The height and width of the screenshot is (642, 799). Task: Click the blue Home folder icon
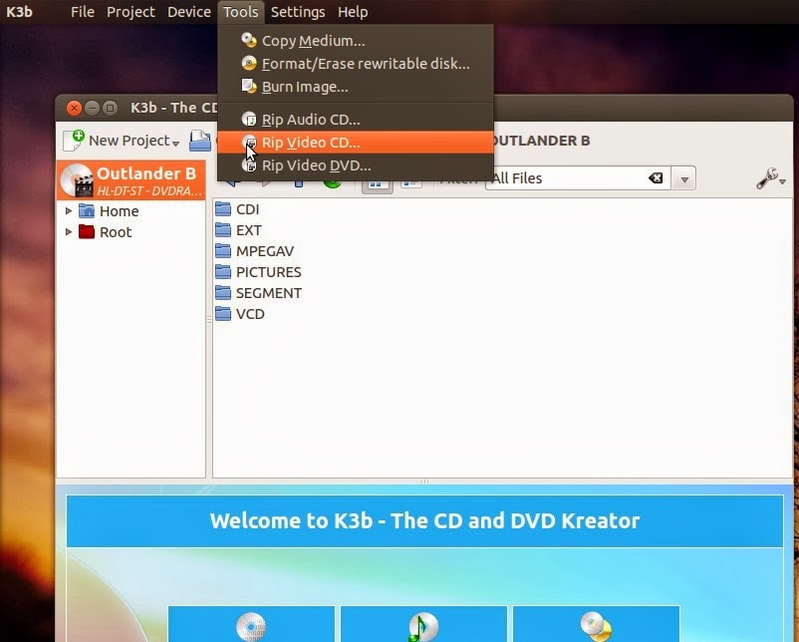[87, 210]
